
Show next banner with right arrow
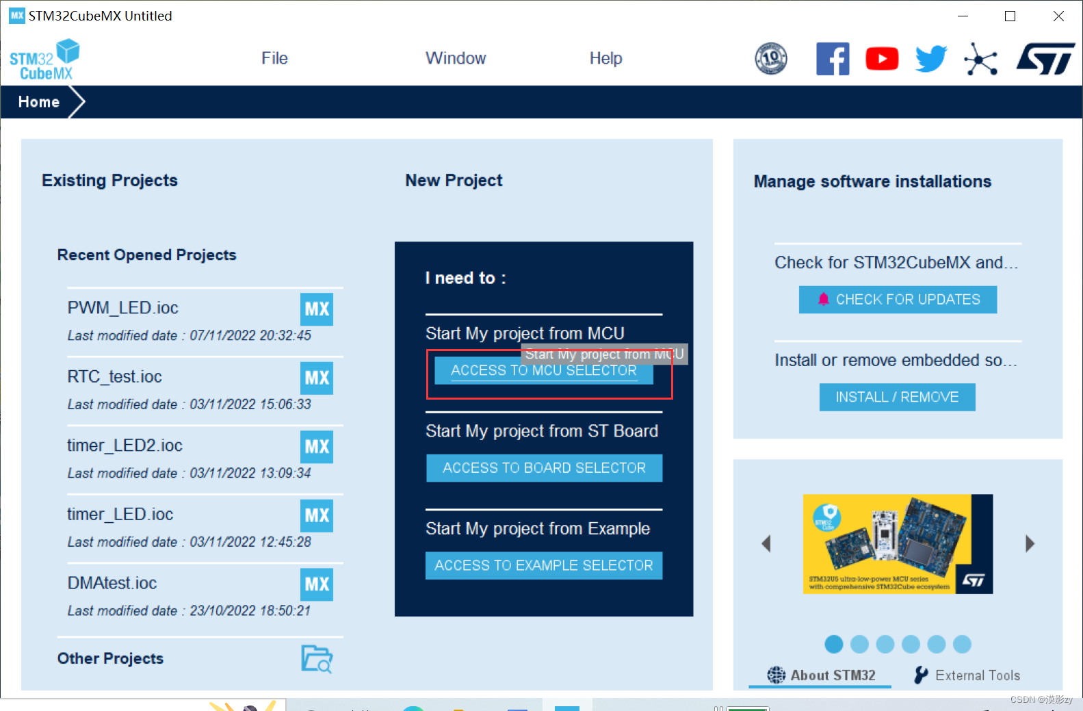coord(1030,544)
